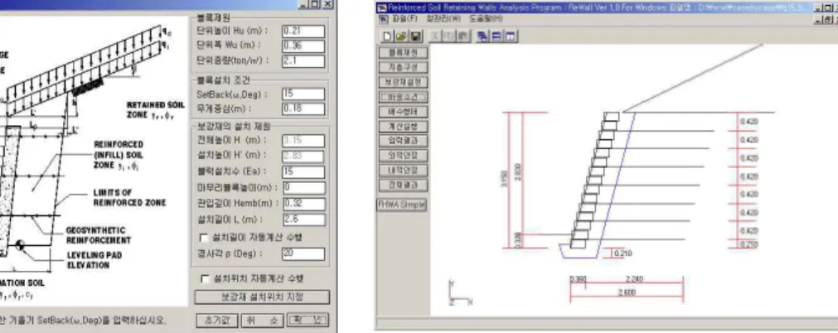
Task: Close the block settings dialog window
Action: coord(327,4)
